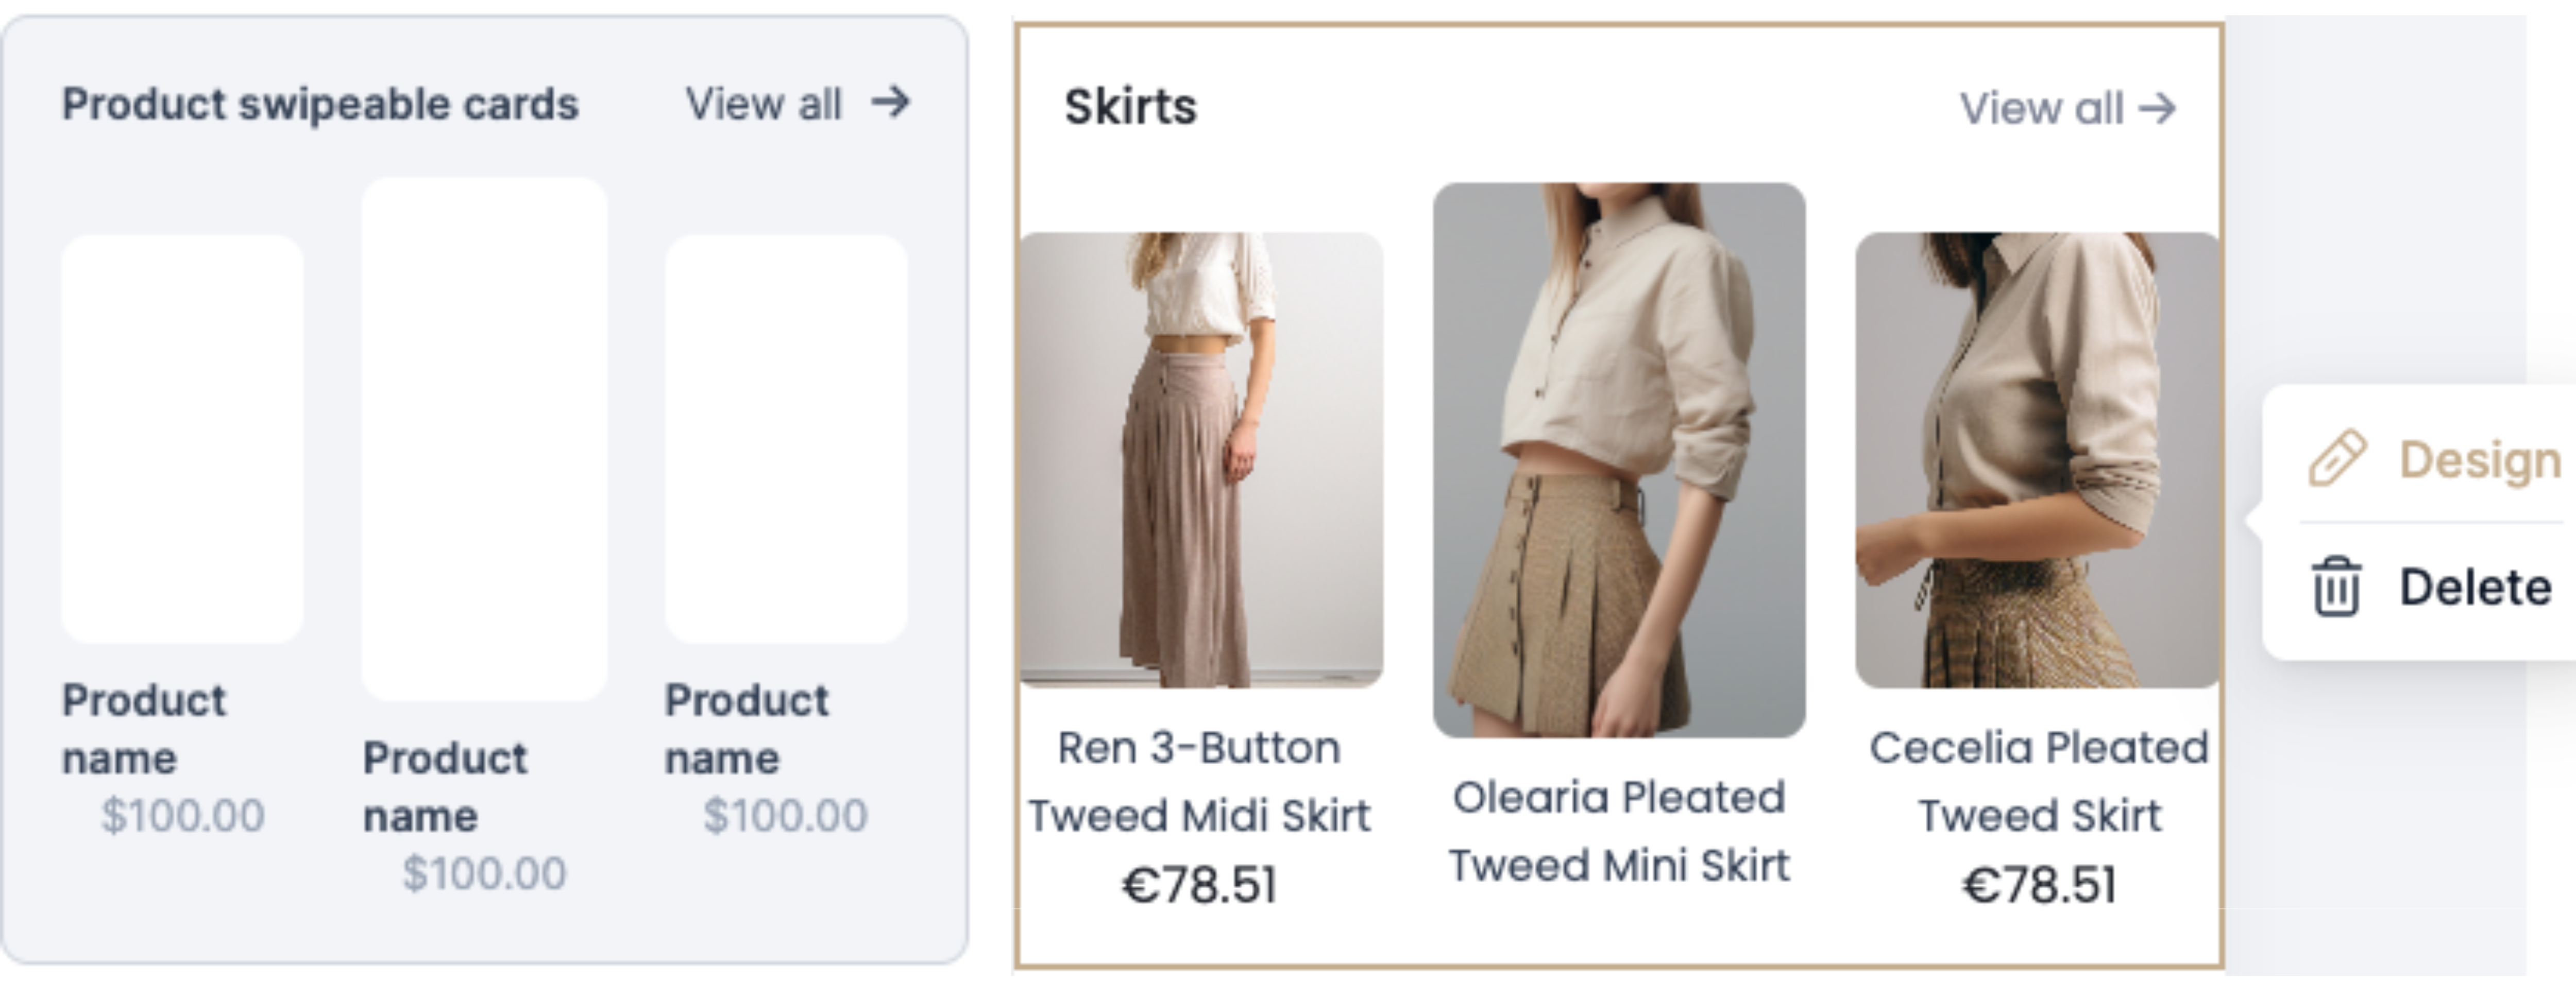
Task: Click Ren 3-Button Tweed Midi Skirt name
Action: point(1199,781)
